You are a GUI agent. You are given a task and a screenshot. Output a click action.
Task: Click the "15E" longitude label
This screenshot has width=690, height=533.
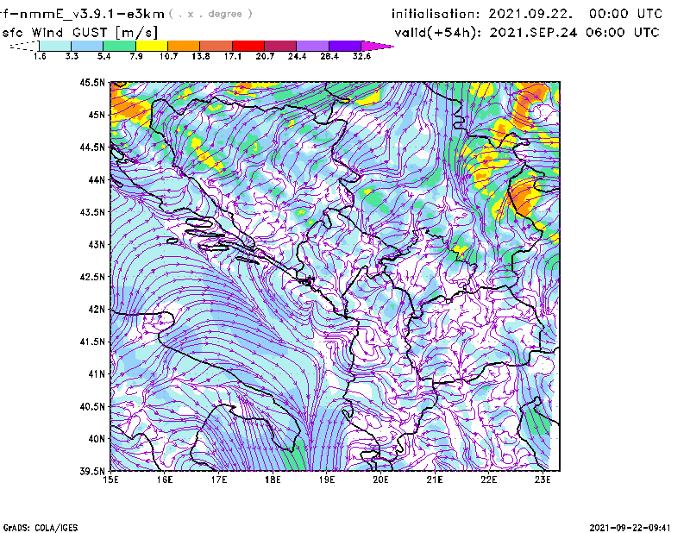pos(110,480)
